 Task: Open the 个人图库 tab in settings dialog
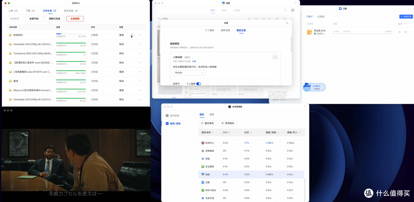(210, 30)
